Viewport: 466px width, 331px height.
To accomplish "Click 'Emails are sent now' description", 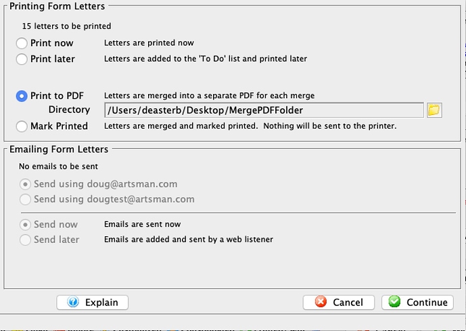I will (142, 224).
